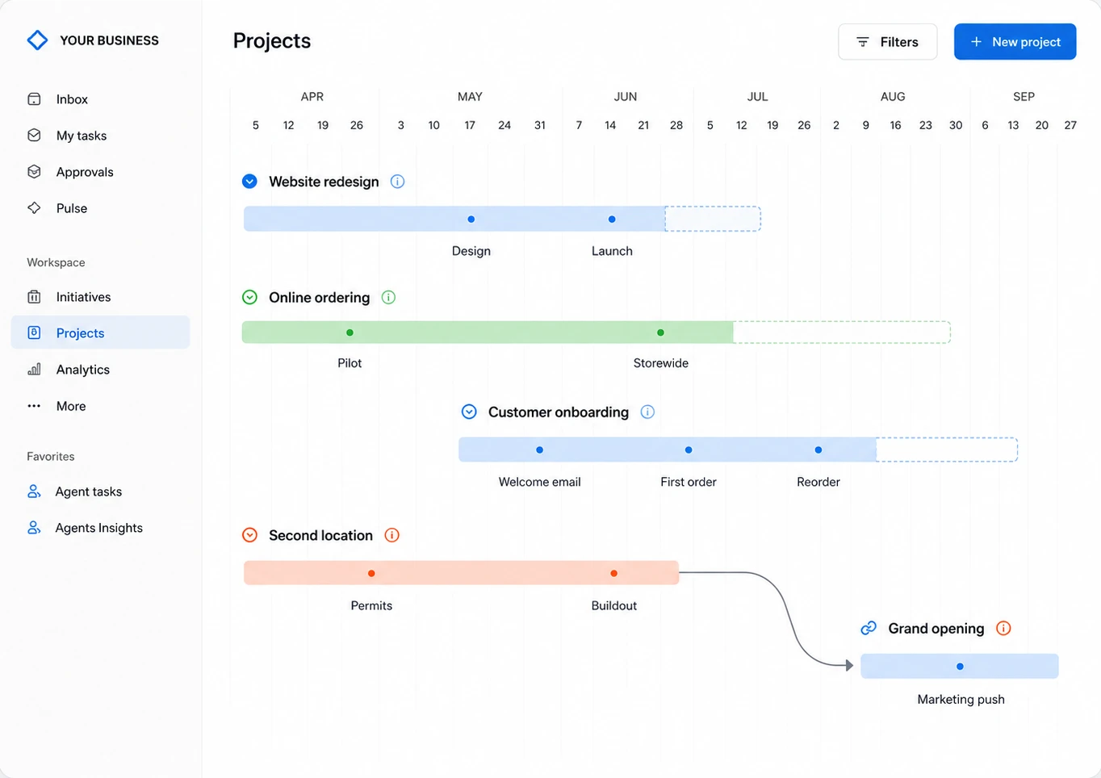Screen dimensions: 1101x778
Task: Click the Agent tasks person icon
Action: 34,491
